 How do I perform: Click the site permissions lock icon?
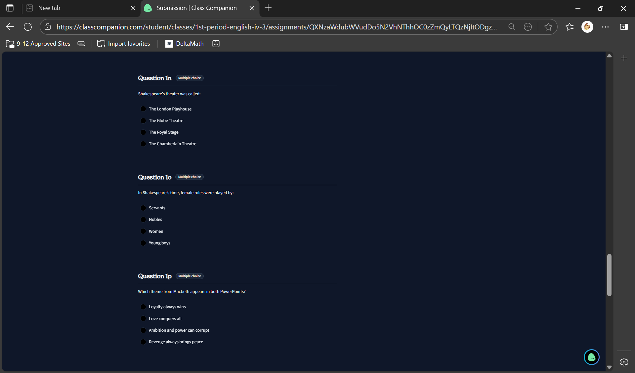coord(48,27)
